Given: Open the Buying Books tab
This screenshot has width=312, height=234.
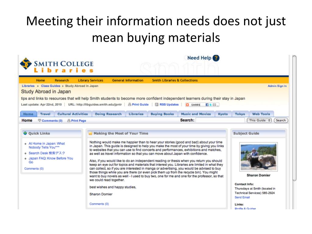Looking at the screenshot, I should pyautogui.click(x=162, y=114).
